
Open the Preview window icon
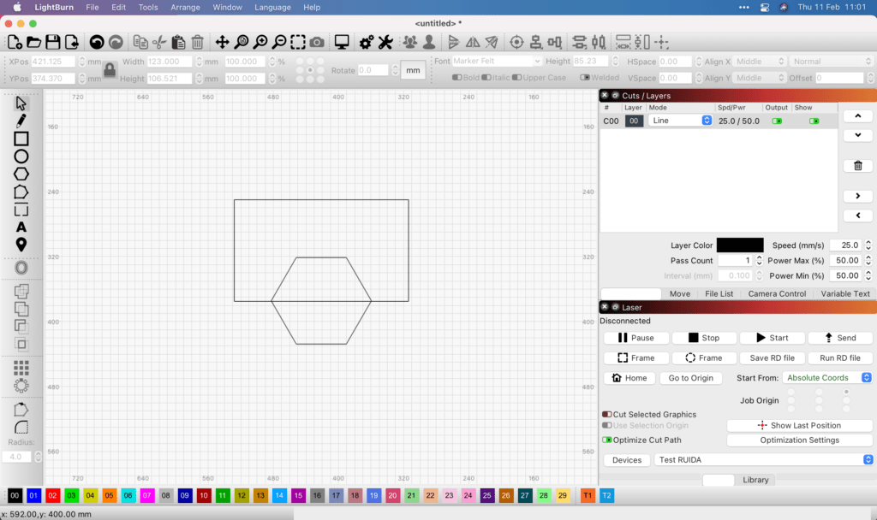pos(343,41)
